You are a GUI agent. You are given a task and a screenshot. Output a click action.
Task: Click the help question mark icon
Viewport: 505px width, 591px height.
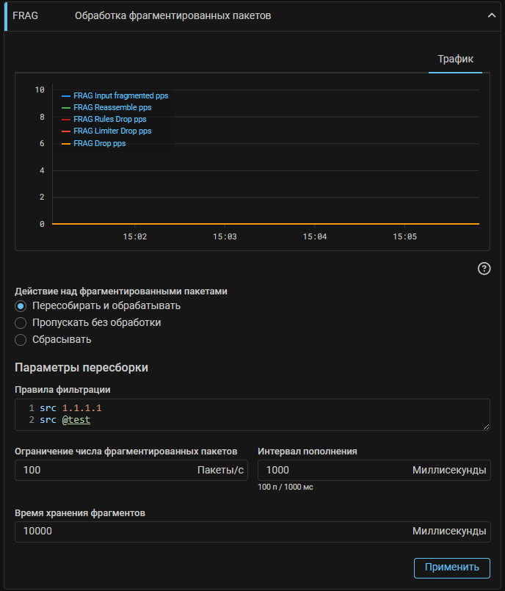pyautogui.click(x=484, y=268)
